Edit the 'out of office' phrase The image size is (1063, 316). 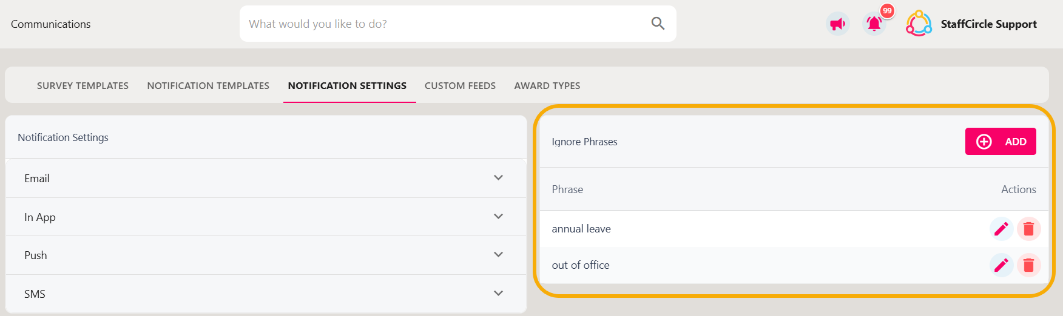pyautogui.click(x=1001, y=265)
